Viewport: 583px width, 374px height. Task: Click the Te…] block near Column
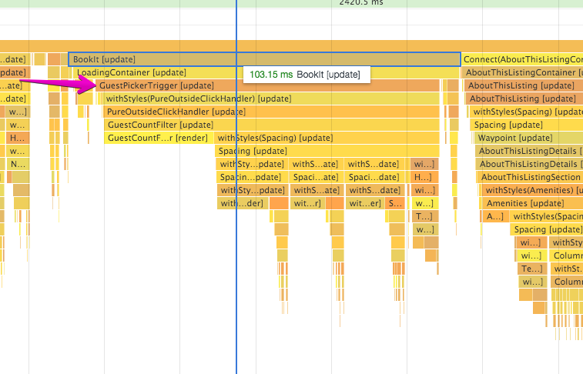(532, 269)
